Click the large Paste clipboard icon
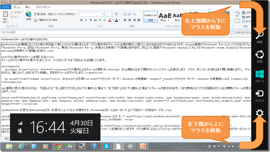 pyautogui.click(x=5, y=14)
